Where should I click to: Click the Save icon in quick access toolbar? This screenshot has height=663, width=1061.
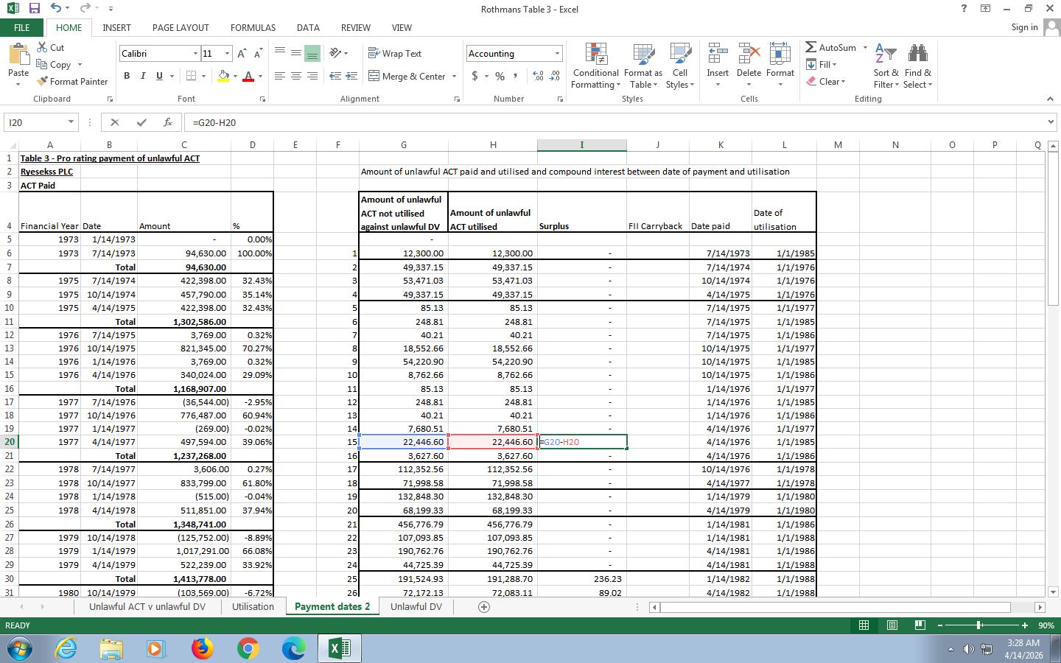pyautogui.click(x=34, y=9)
